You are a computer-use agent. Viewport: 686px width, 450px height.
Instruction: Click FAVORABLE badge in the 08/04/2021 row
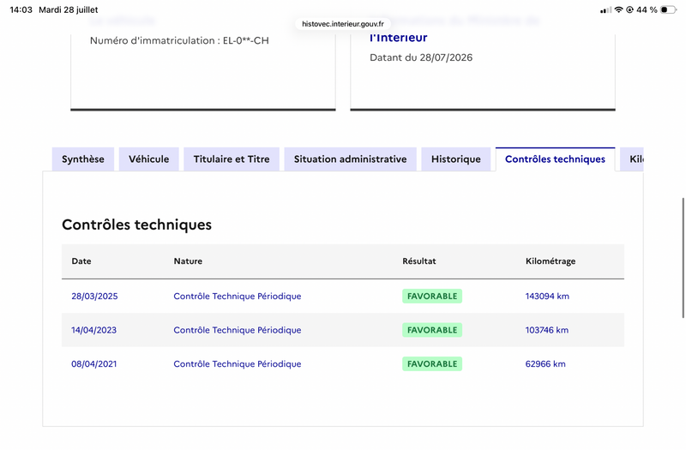tap(432, 363)
